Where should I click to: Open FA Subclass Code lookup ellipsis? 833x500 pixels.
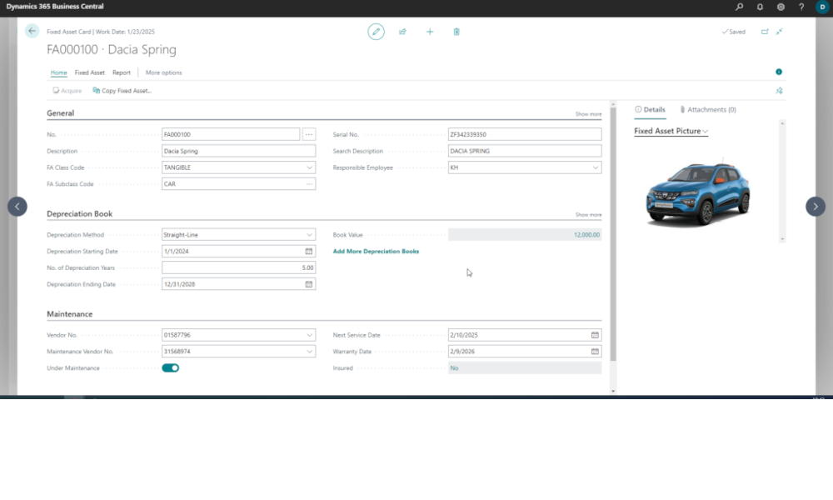point(309,184)
